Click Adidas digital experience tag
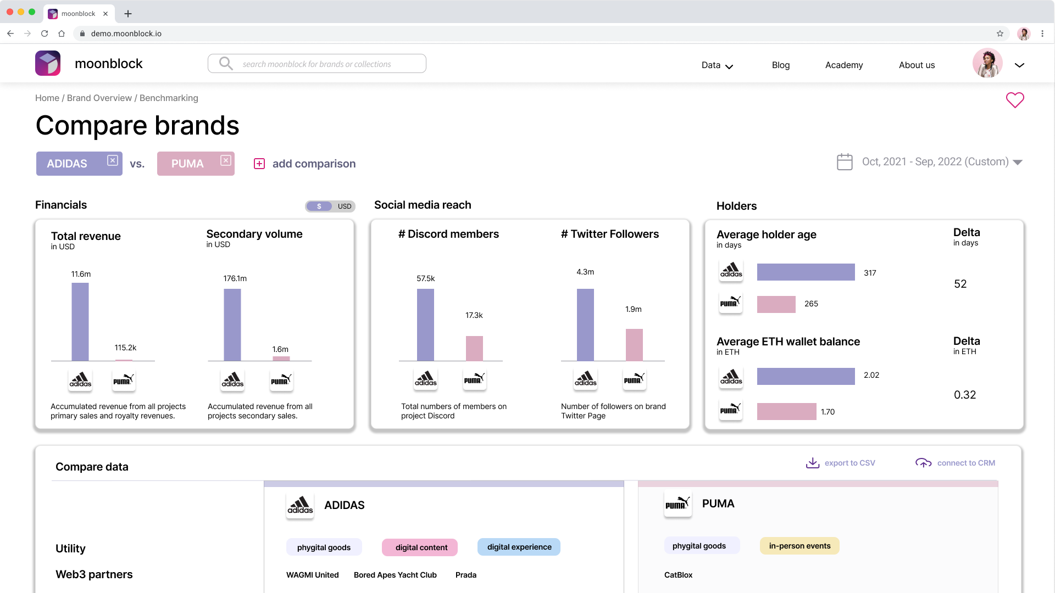 (519, 547)
